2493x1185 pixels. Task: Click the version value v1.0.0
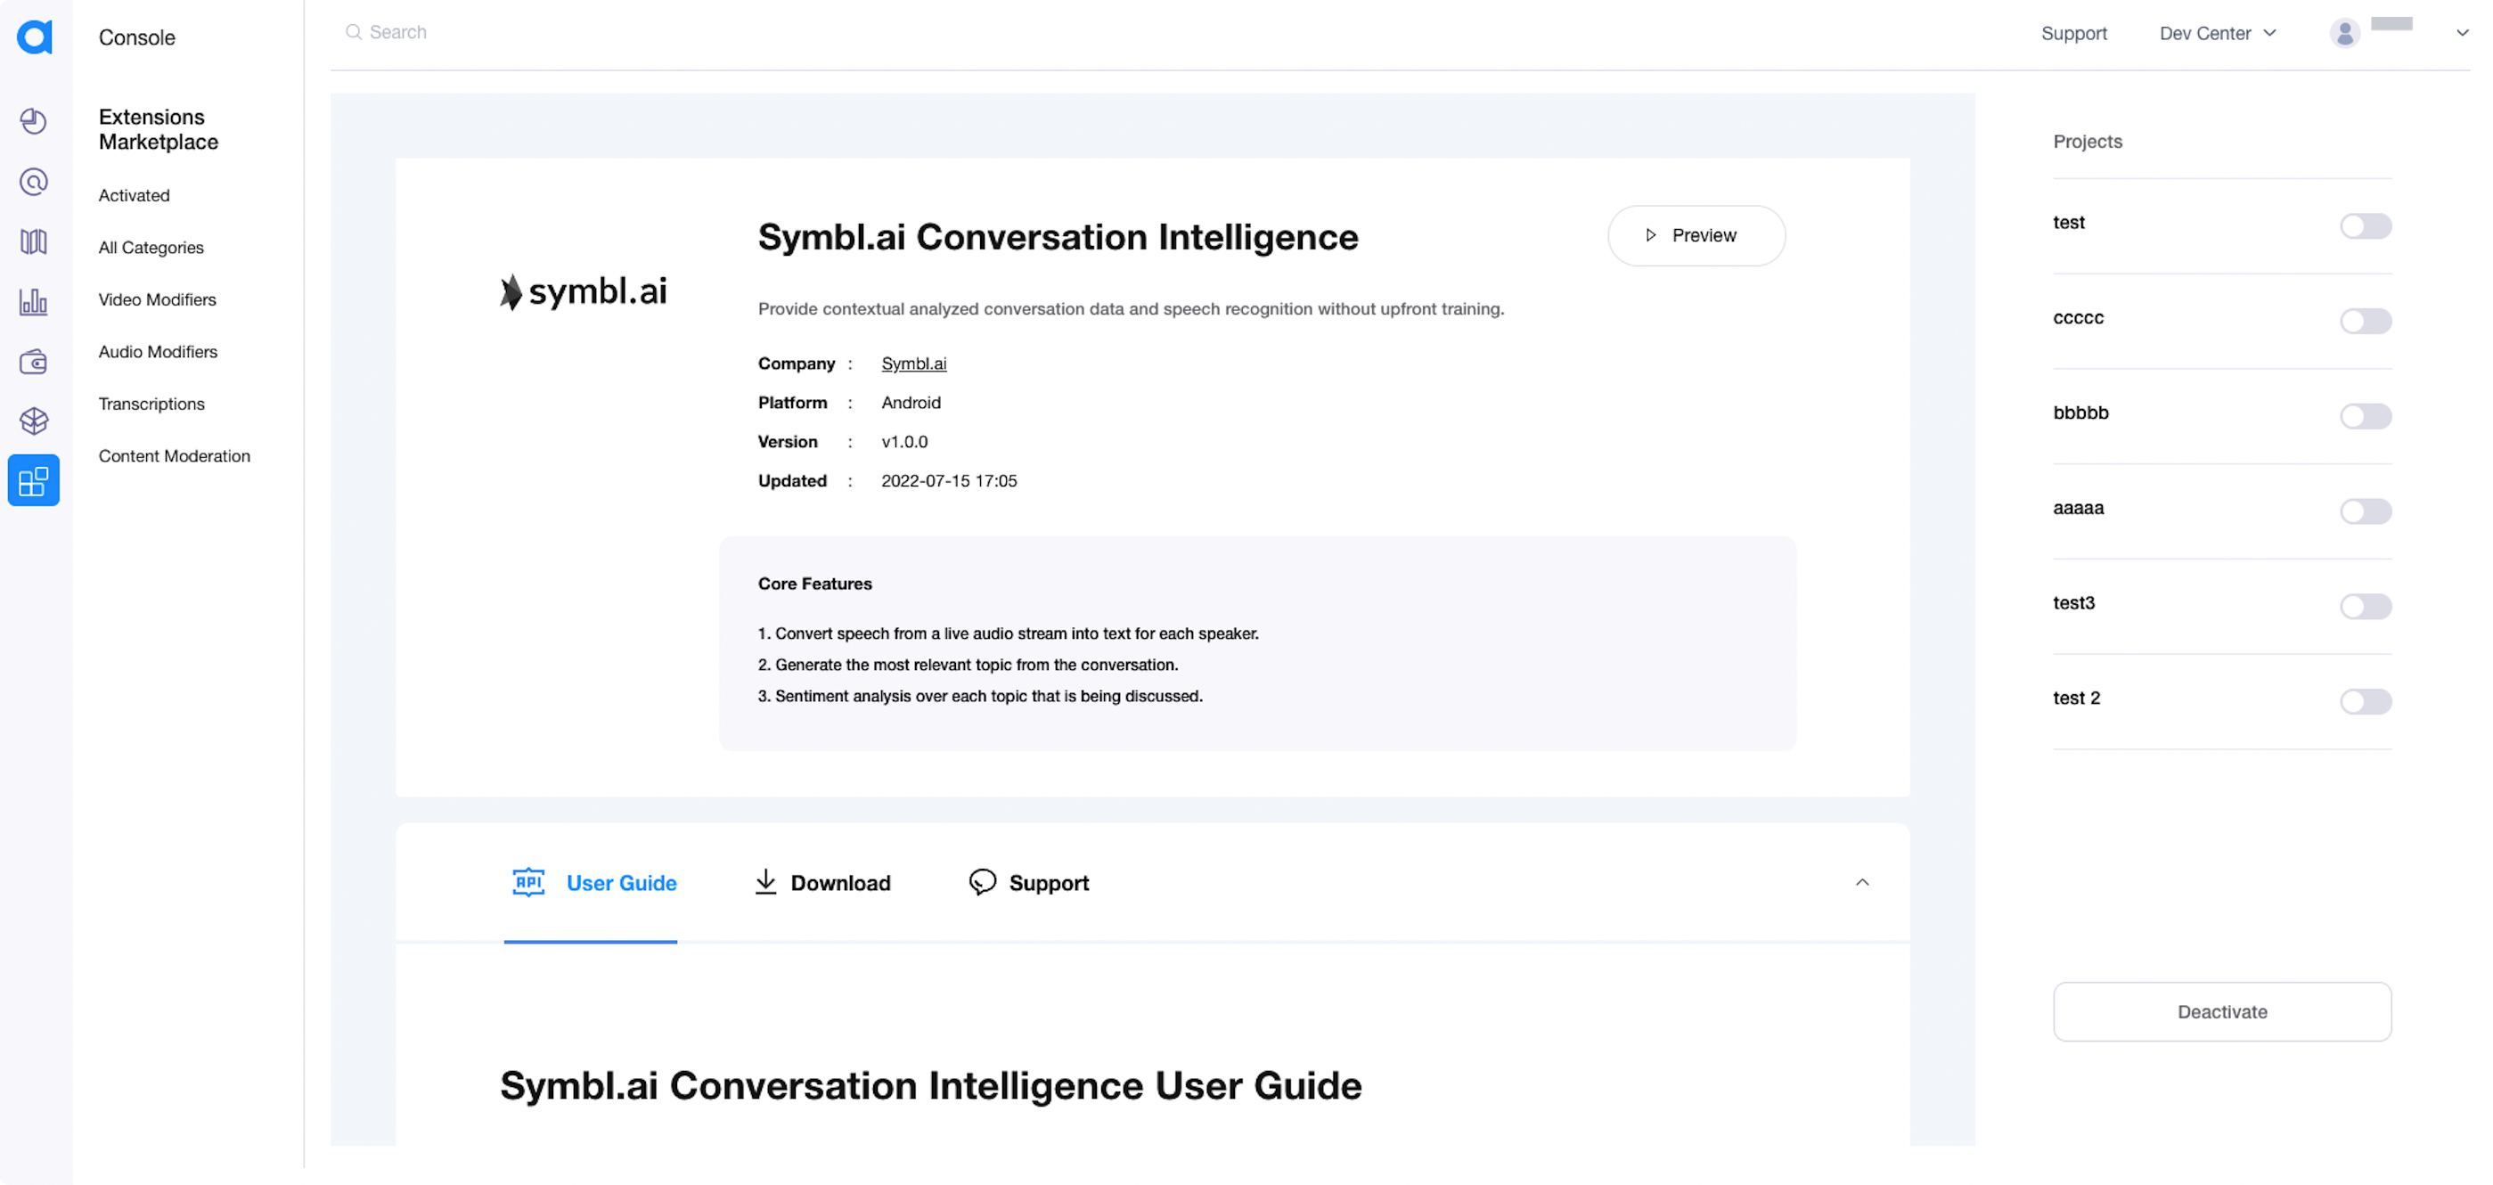[x=903, y=441]
